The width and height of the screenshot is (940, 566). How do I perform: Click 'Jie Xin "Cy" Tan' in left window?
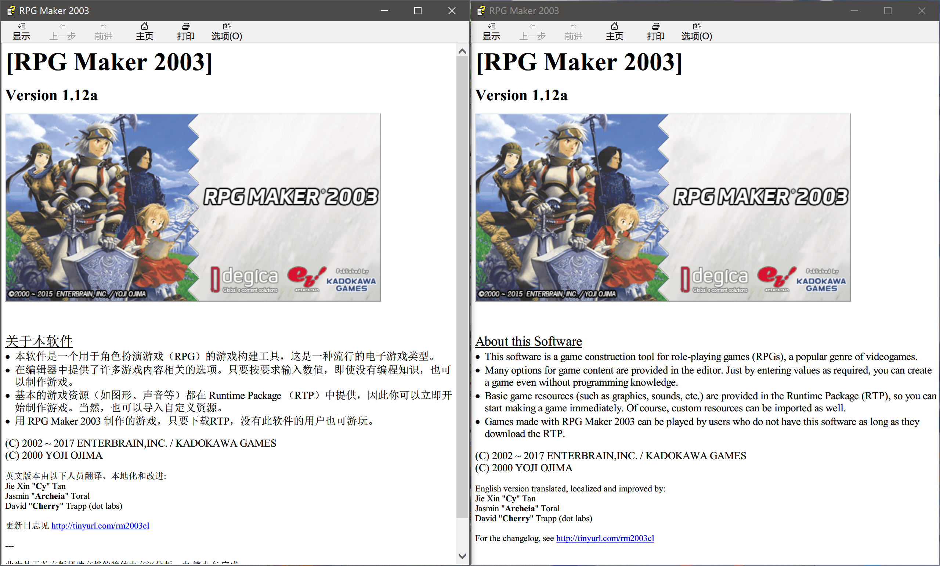click(x=36, y=486)
